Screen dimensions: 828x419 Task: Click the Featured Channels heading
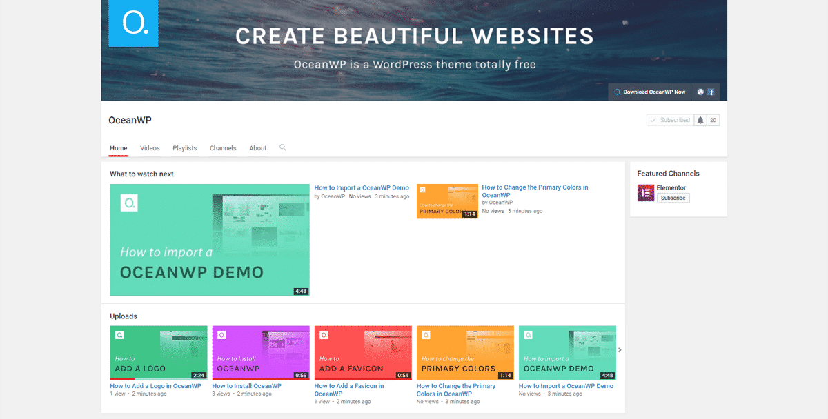click(668, 174)
